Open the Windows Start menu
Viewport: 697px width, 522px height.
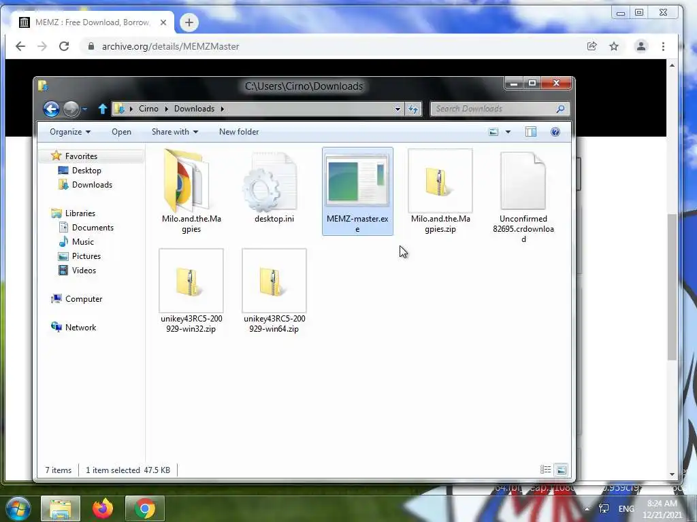(x=18, y=508)
